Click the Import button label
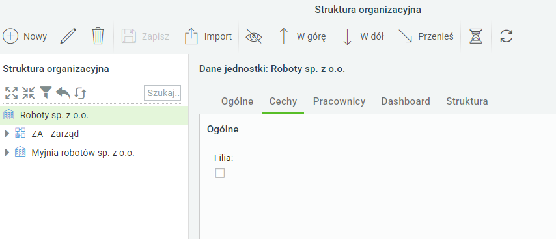556x239 pixels. coord(218,36)
